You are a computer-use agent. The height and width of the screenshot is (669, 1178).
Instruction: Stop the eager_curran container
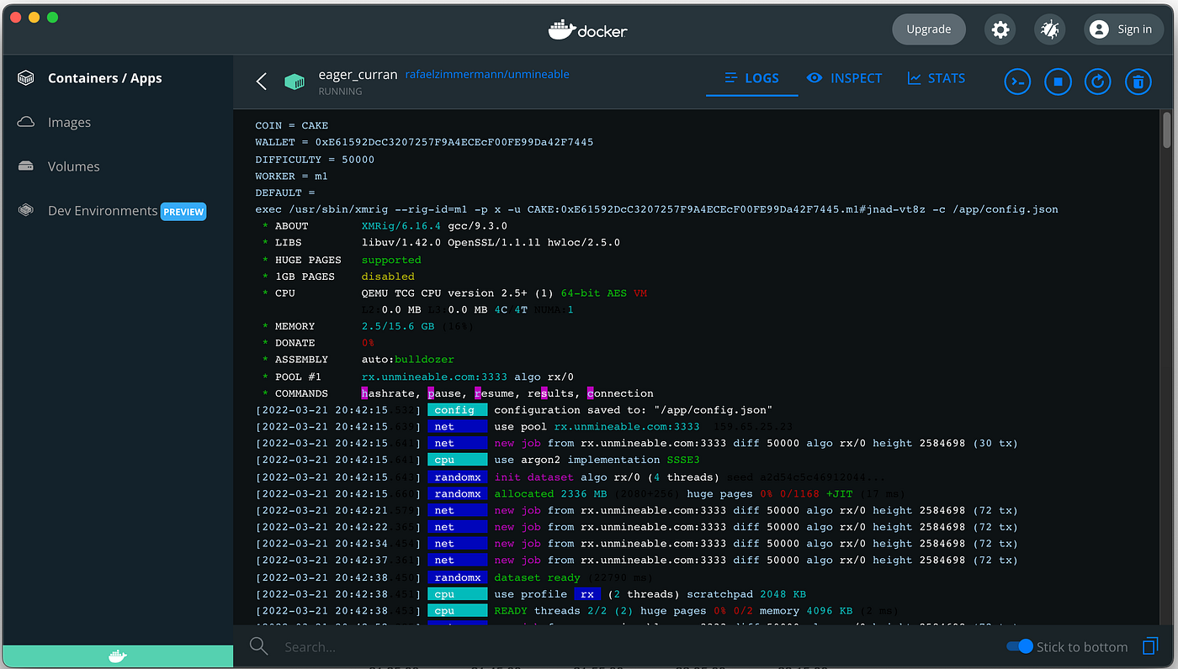click(1058, 82)
